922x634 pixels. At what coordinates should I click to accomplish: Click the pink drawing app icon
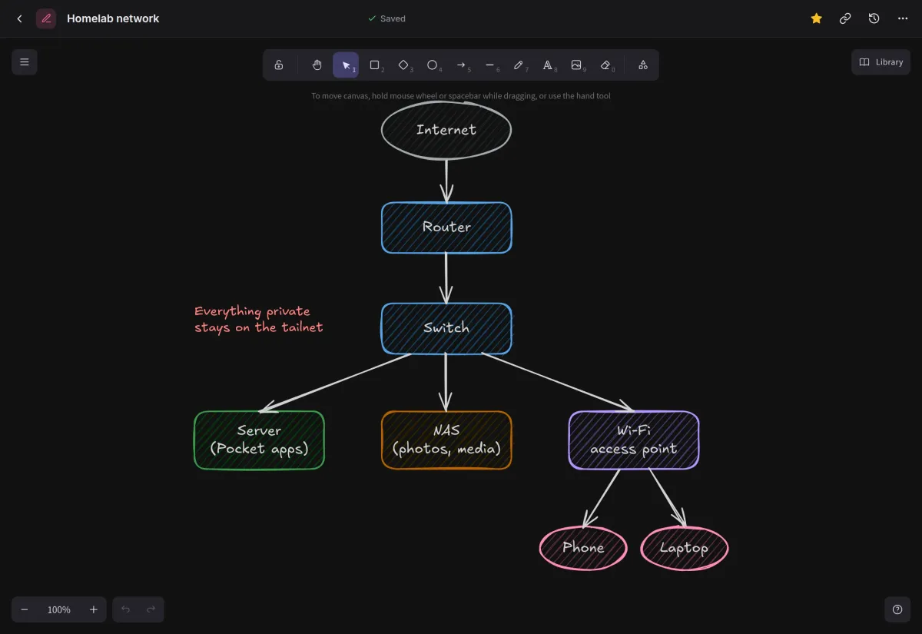46,18
